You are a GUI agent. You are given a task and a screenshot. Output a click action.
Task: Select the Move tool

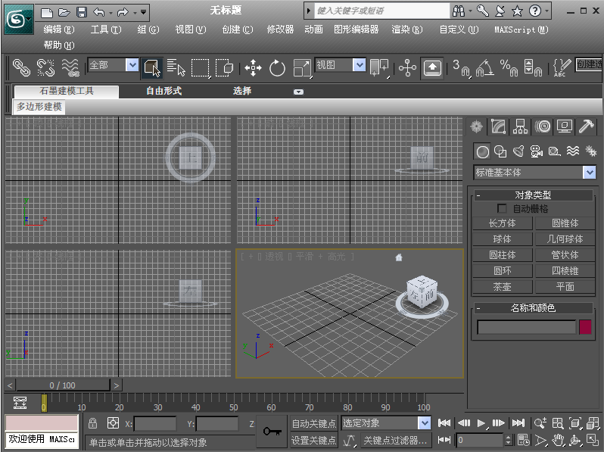[253, 68]
